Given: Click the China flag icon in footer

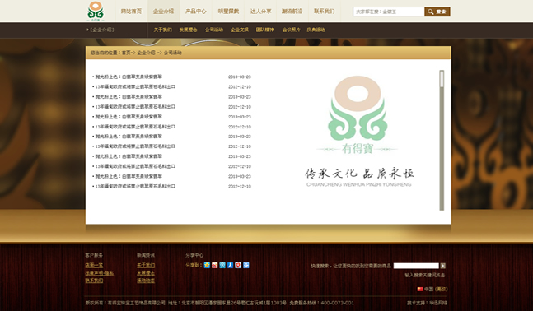Looking at the screenshot, I should point(420,290).
